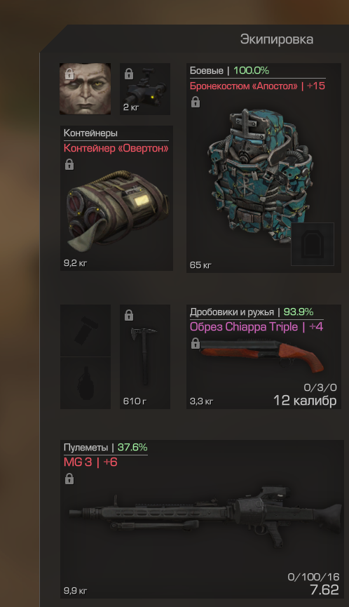Click the empty grenade slot
349x607 pixels.
[85, 383]
